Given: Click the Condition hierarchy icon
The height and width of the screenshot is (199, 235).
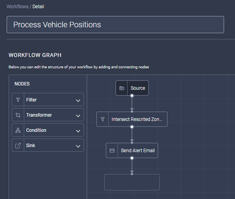Looking at the screenshot, I should click(18, 130).
